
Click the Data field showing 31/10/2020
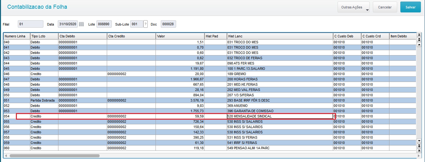[x=67, y=24]
